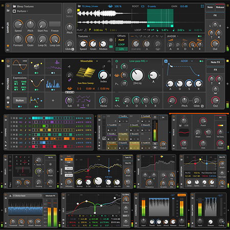Click the folder icon beside the Sampler waveform filename
This screenshot has height=230, width=230.
coord(79,6)
